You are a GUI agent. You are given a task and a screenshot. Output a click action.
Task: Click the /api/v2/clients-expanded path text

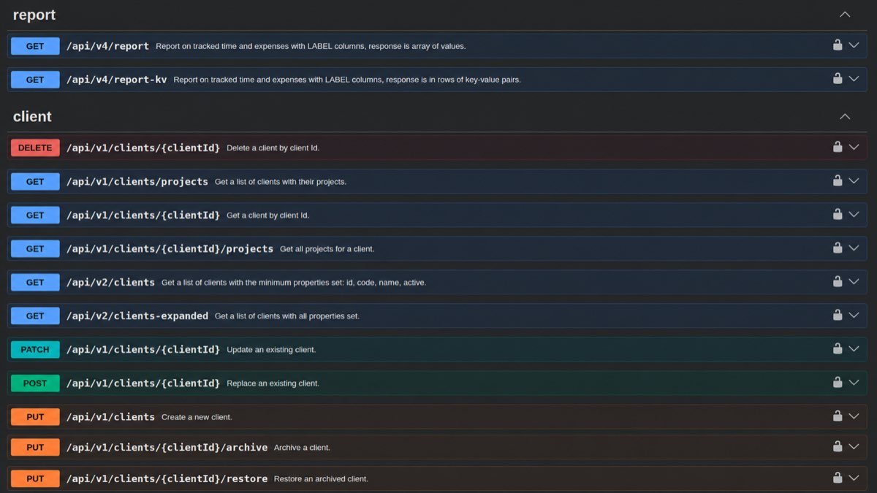(137, 316)
